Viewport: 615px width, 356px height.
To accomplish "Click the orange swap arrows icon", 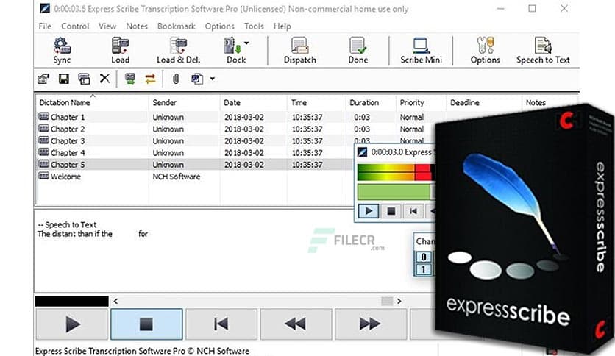I will click(150, 79).
